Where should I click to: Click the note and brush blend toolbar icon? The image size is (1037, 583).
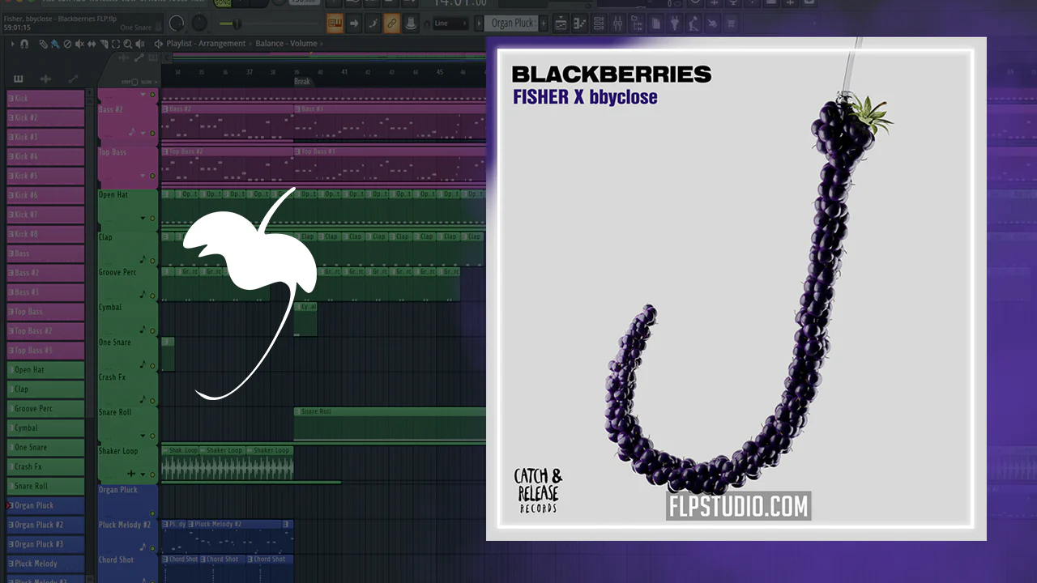click(x=373, y=23)
